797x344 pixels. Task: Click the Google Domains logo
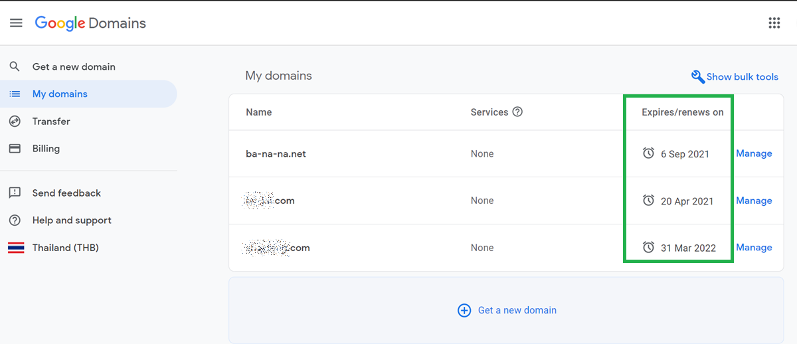[90, 23]
